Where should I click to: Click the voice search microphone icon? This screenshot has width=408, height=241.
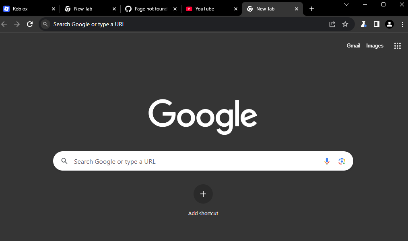pos(327,161)
